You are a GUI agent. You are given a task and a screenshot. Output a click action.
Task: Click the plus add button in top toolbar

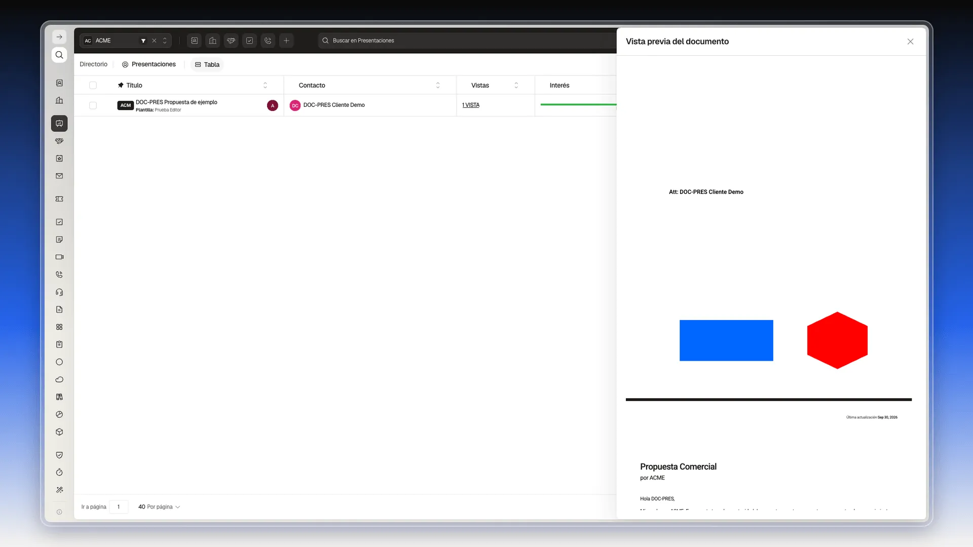point(286,41)
